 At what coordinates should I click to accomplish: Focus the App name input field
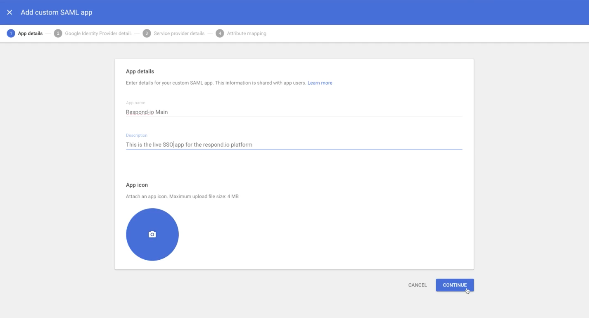[x=293, y=112]
